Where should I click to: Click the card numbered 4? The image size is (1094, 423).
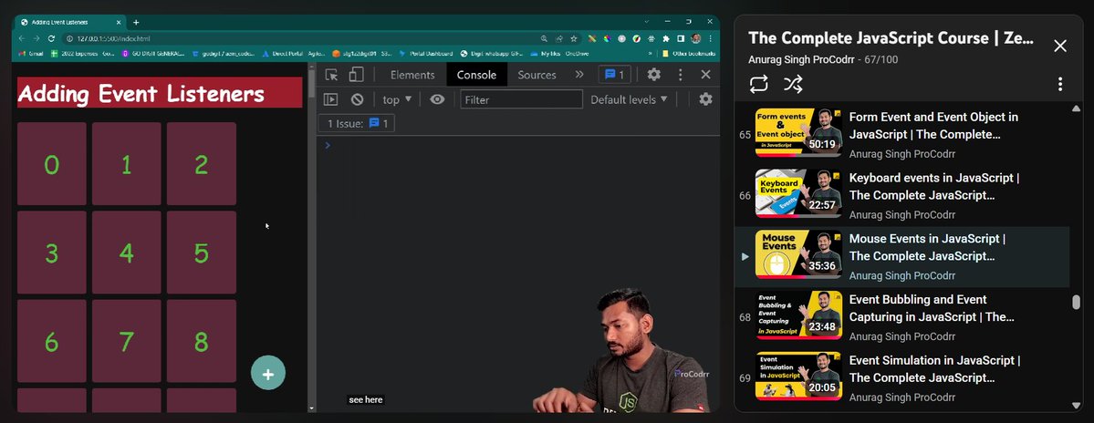point(126,253)
